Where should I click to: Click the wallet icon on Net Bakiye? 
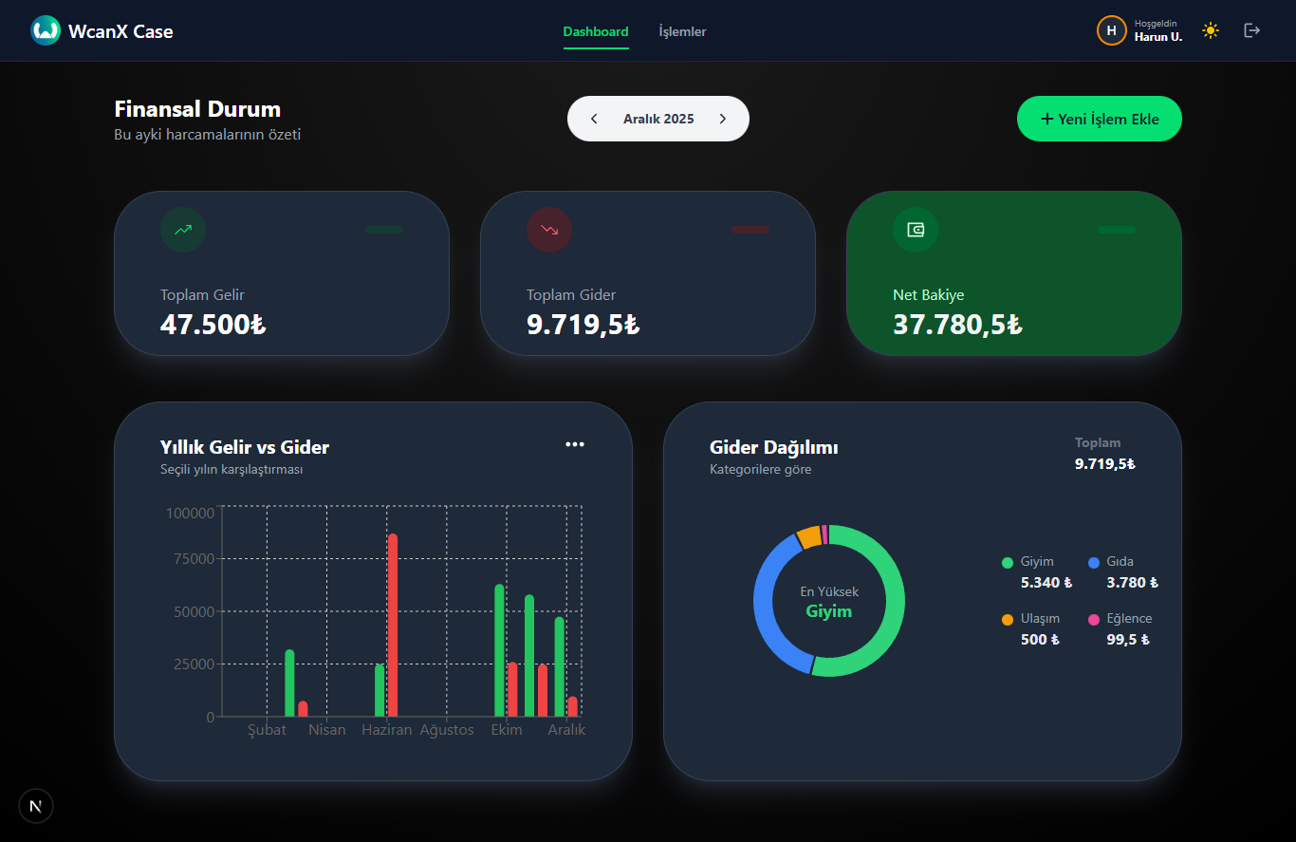click(916, 230)
